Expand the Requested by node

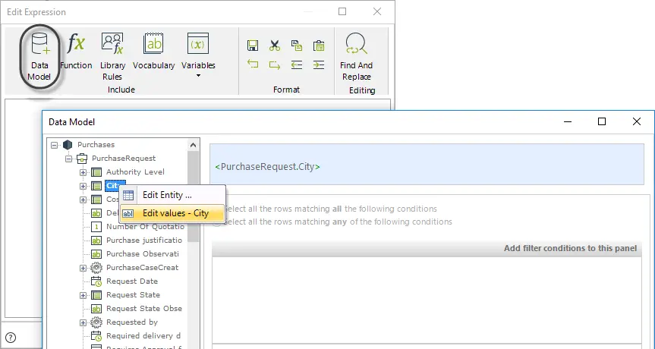click(x=83, y=322)
